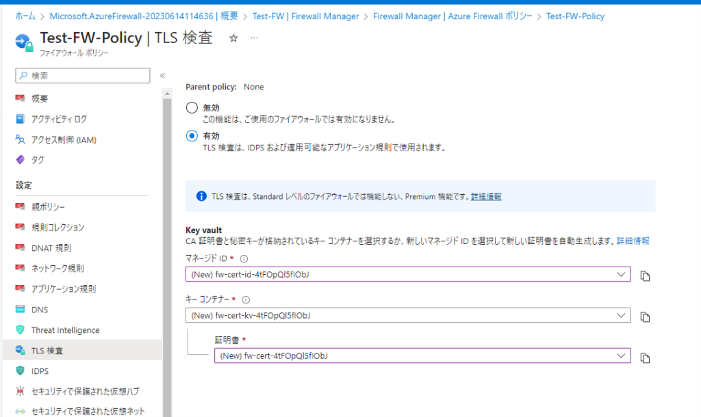Copy the key container name
Image resolution: width=701 pixels, height=417 pixels.
click(644, 317)
